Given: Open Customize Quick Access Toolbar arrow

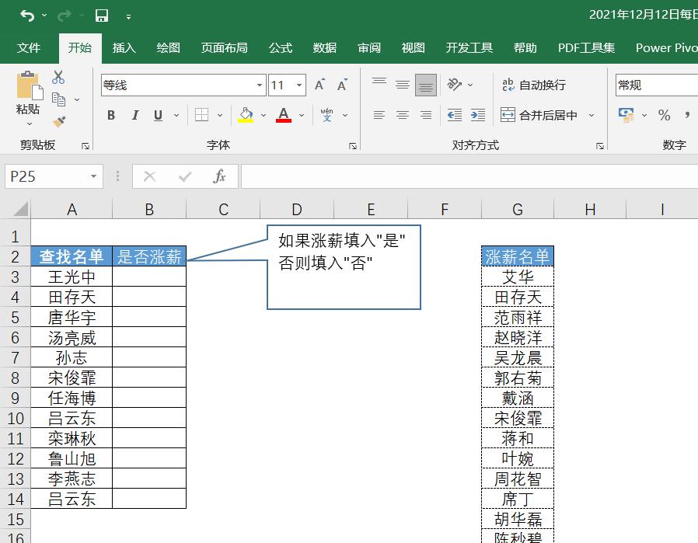Looking at the screenshot, I should pos(128,17).
